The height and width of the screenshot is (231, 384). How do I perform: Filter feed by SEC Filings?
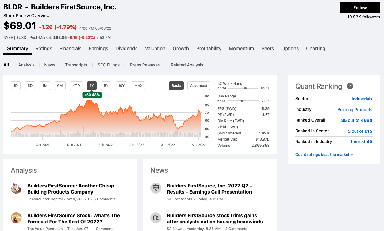pos(109,65)
